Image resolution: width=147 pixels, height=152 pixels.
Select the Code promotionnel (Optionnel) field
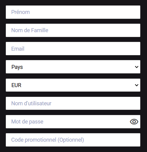tap(73, 140)
